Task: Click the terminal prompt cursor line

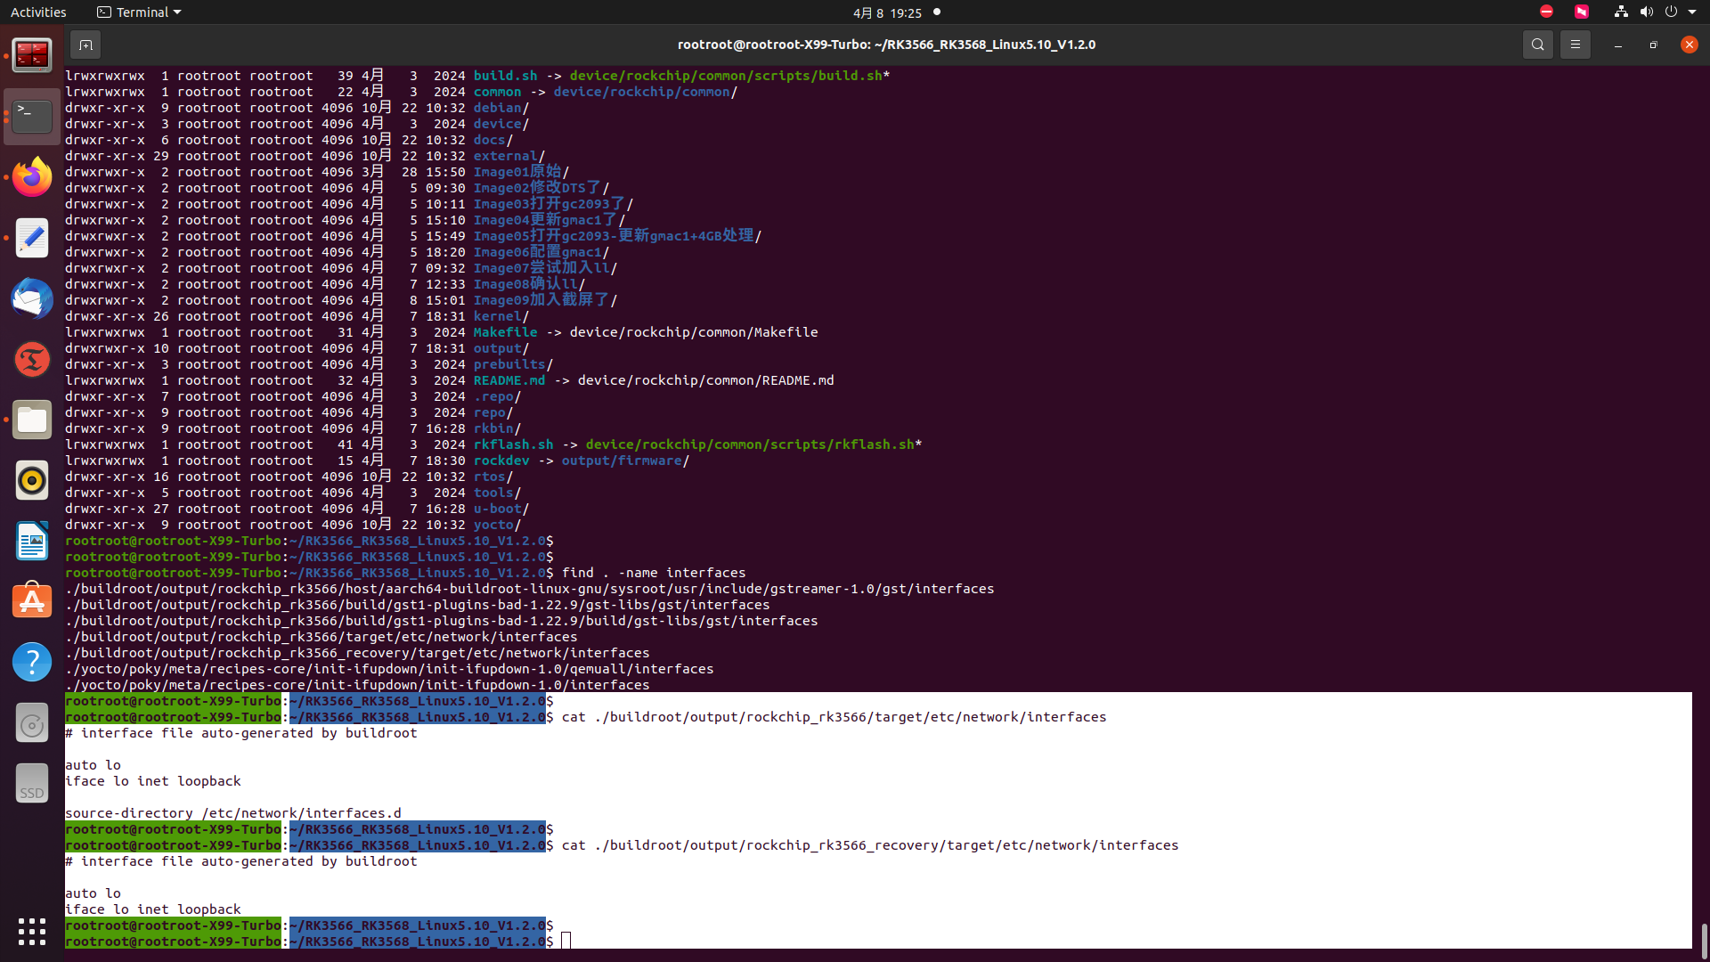Action: (566, 942)
